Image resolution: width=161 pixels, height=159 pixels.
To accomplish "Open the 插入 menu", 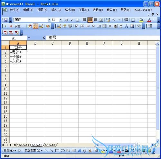I will coord(56,10).
